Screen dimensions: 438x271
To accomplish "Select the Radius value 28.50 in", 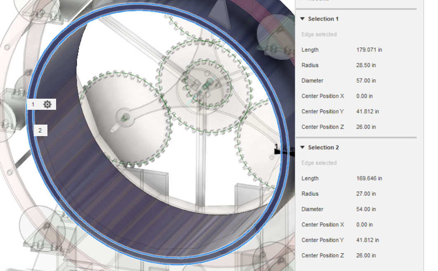I will click(366, 65).
